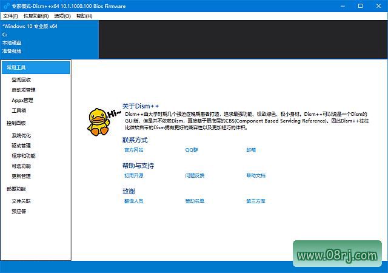Click the QQ群 link
Image resolution: width=388 pixels, height=273 pixels.
point(192,150)
